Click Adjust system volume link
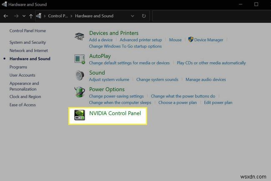The height and width of the screenshot is (181, 271). click(x=109, y=80)
